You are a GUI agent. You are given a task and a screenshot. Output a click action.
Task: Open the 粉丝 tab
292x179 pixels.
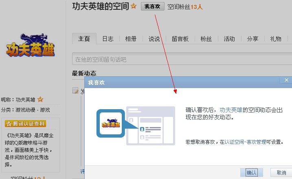pos(206,39)
